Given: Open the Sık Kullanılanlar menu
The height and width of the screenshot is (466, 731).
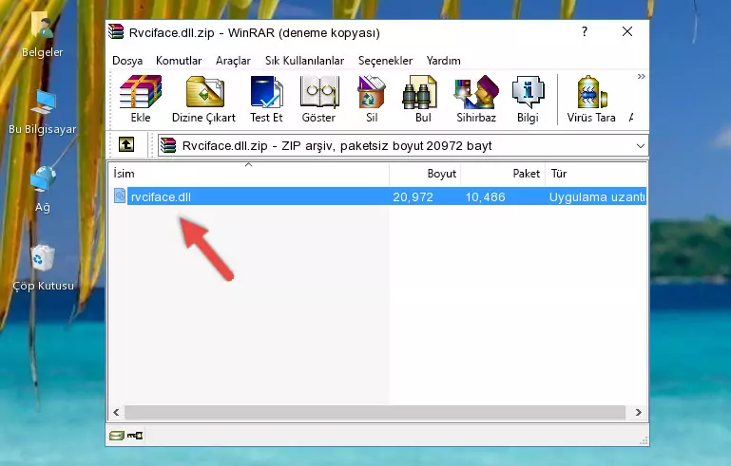Looking at the screenshot, I should pos(304,61).
